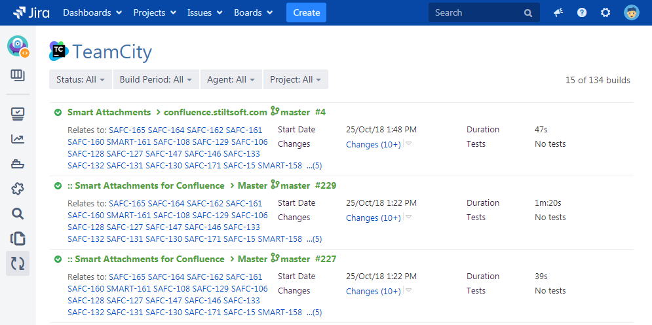Click the blue Create button
The width and height of the screenshot is (652, 325).
pos(306,12)
